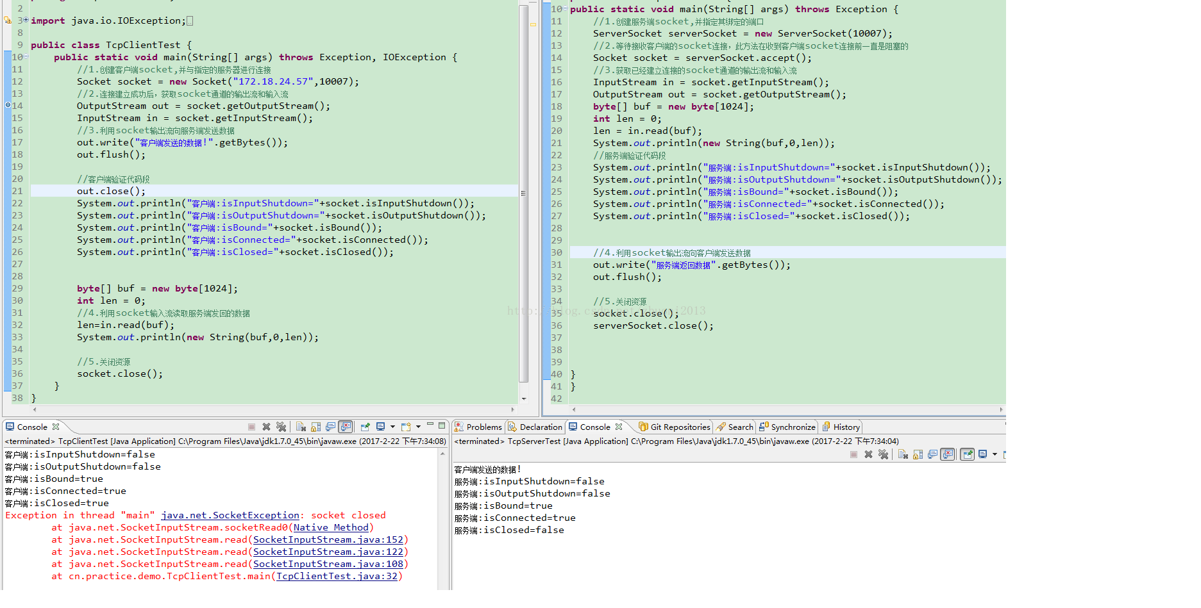Expand Open Console dropdown arrow, client panel

pyautogui.click(x=418, y=427)
